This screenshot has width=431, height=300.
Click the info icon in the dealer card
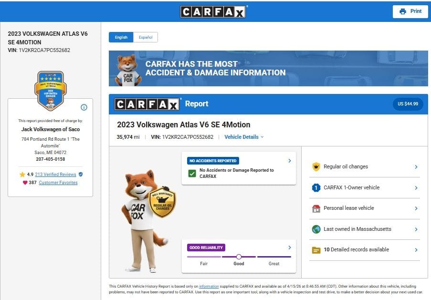point(84,107)
